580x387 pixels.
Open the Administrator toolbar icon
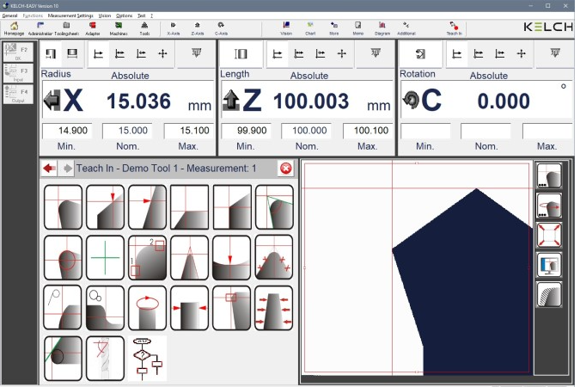(40, 28)
